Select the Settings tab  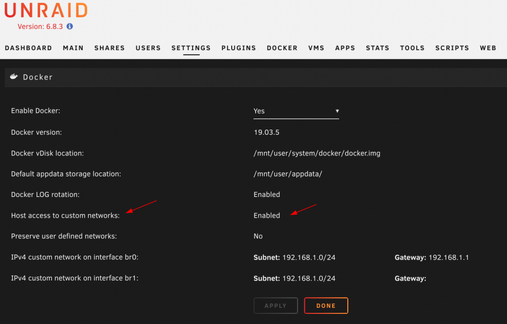(x=191, y=48)
